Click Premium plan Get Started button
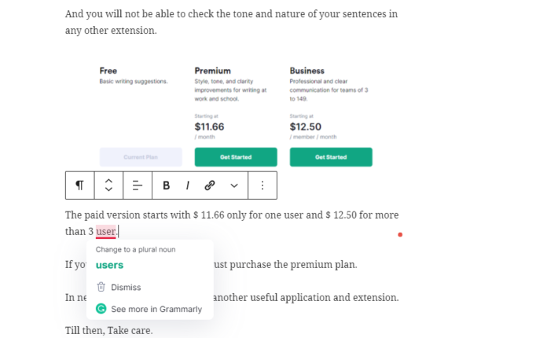The image size is (547, 338). point(236,157)
